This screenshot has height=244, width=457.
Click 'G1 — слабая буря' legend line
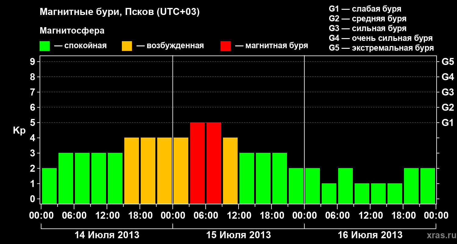tap(365, 9)
